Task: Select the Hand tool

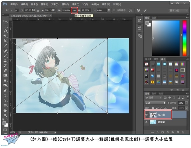Action: point(5,111)
